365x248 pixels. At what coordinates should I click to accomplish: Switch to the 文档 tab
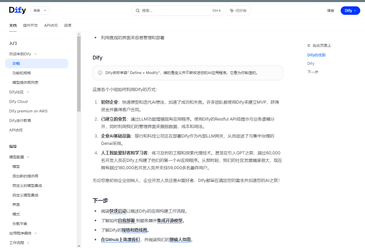click(x=13, y=25)
